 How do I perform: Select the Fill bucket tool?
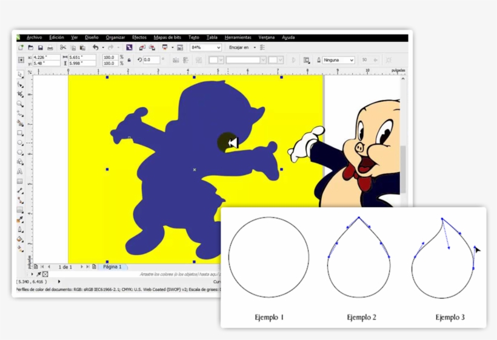(20, 239)
